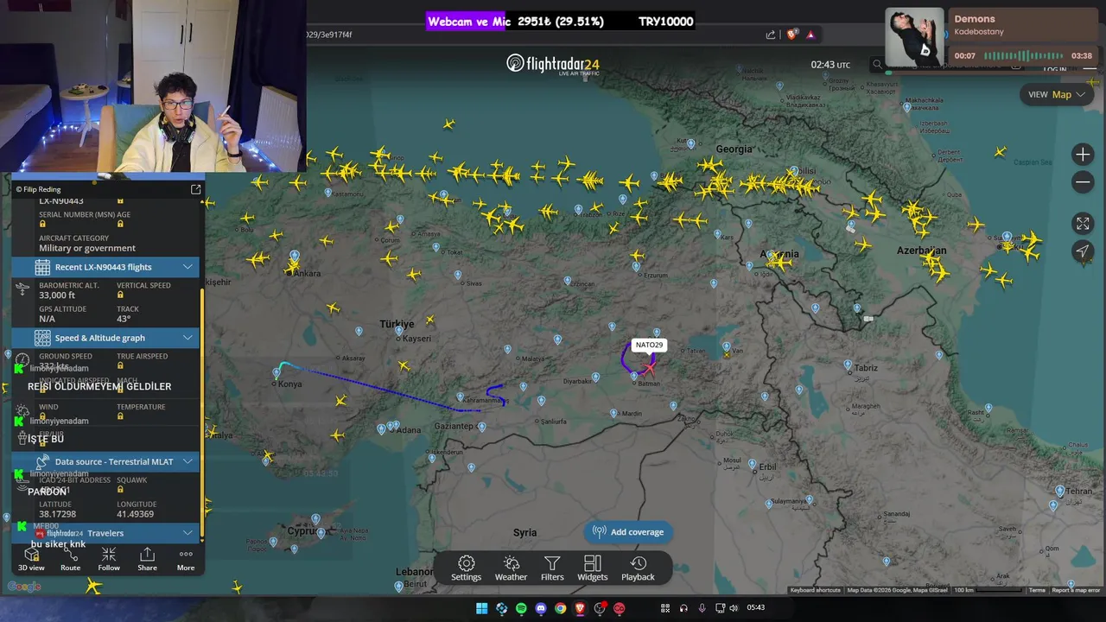Click the browser share page icon
1106x622 pixels.
(x=771, y=35)
